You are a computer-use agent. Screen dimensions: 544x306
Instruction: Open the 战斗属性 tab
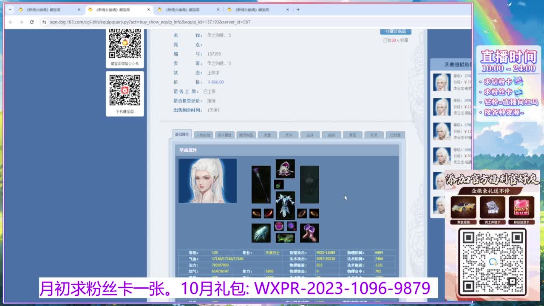(x=224, y=135)
